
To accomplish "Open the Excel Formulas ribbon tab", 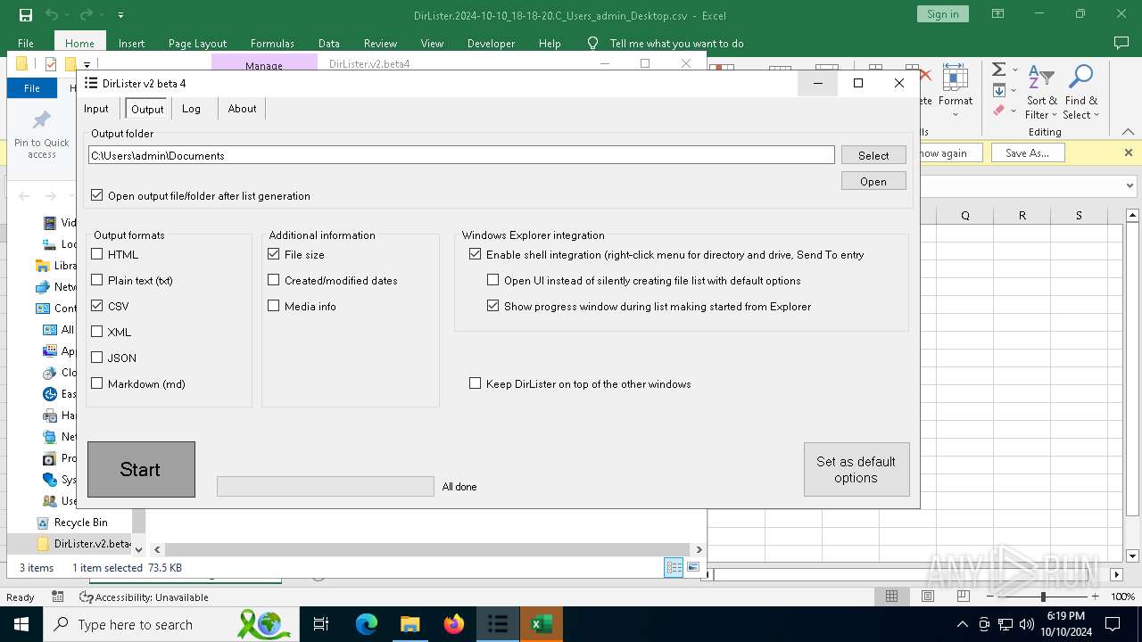I will pyautogui.click(x=272, y=43).
